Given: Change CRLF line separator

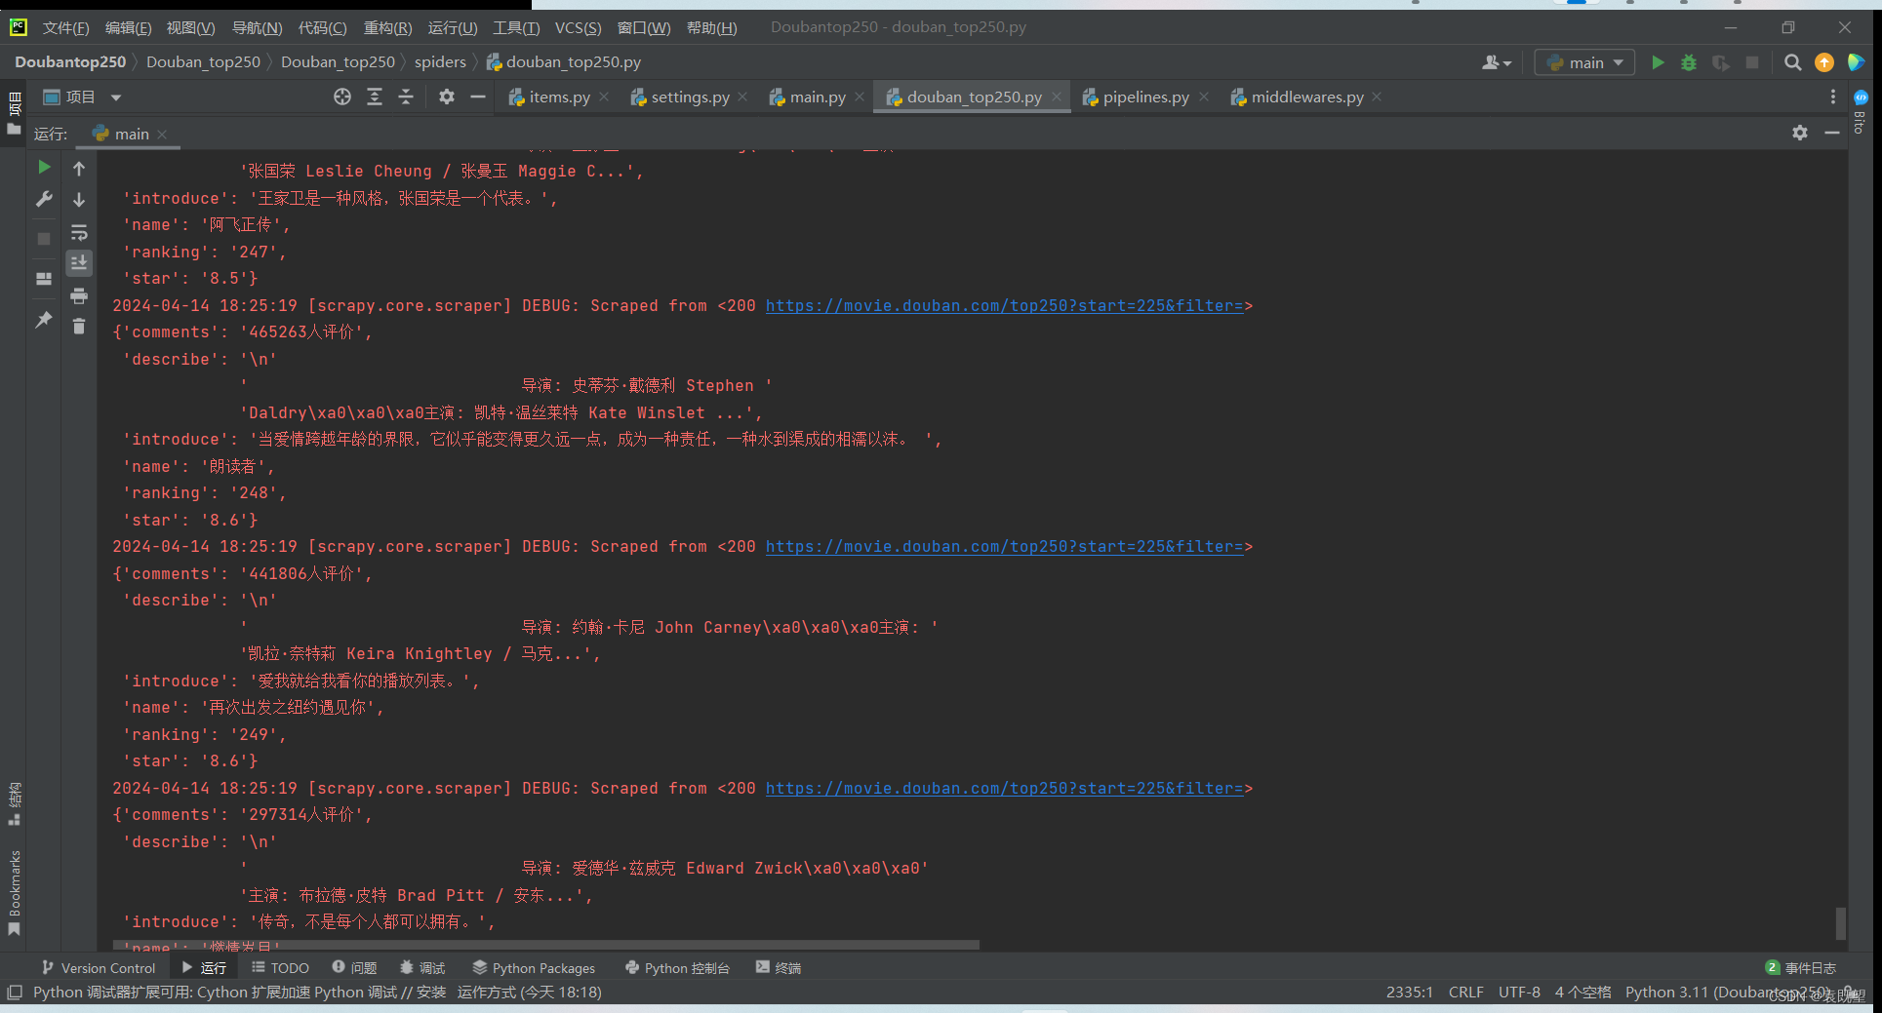Looking at the screenshot, I should pyautogui.click(x=1465, y=992).
